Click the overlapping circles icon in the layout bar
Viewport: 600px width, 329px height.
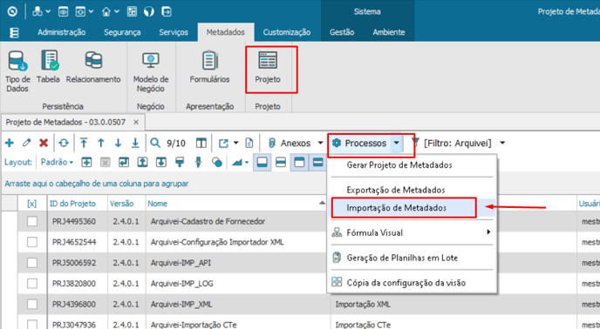tap(217, 163)
